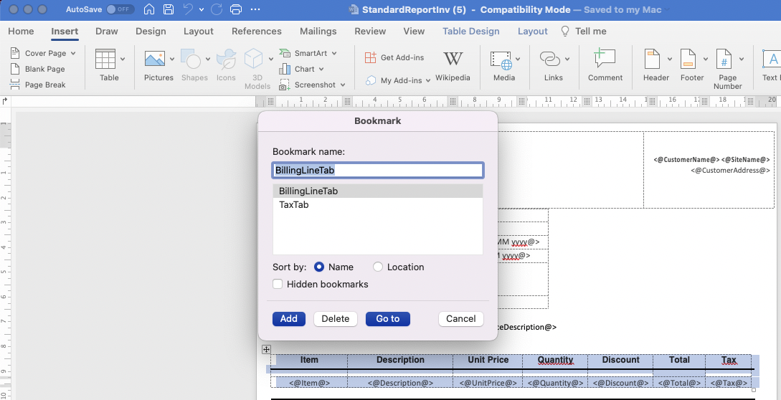This screenshot has height=400, width=781.
Task: Expand the Chart dropdown arrow
Action: (x=321, y=69)
